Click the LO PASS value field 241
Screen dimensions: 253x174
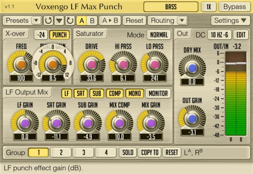pos(155,78)
